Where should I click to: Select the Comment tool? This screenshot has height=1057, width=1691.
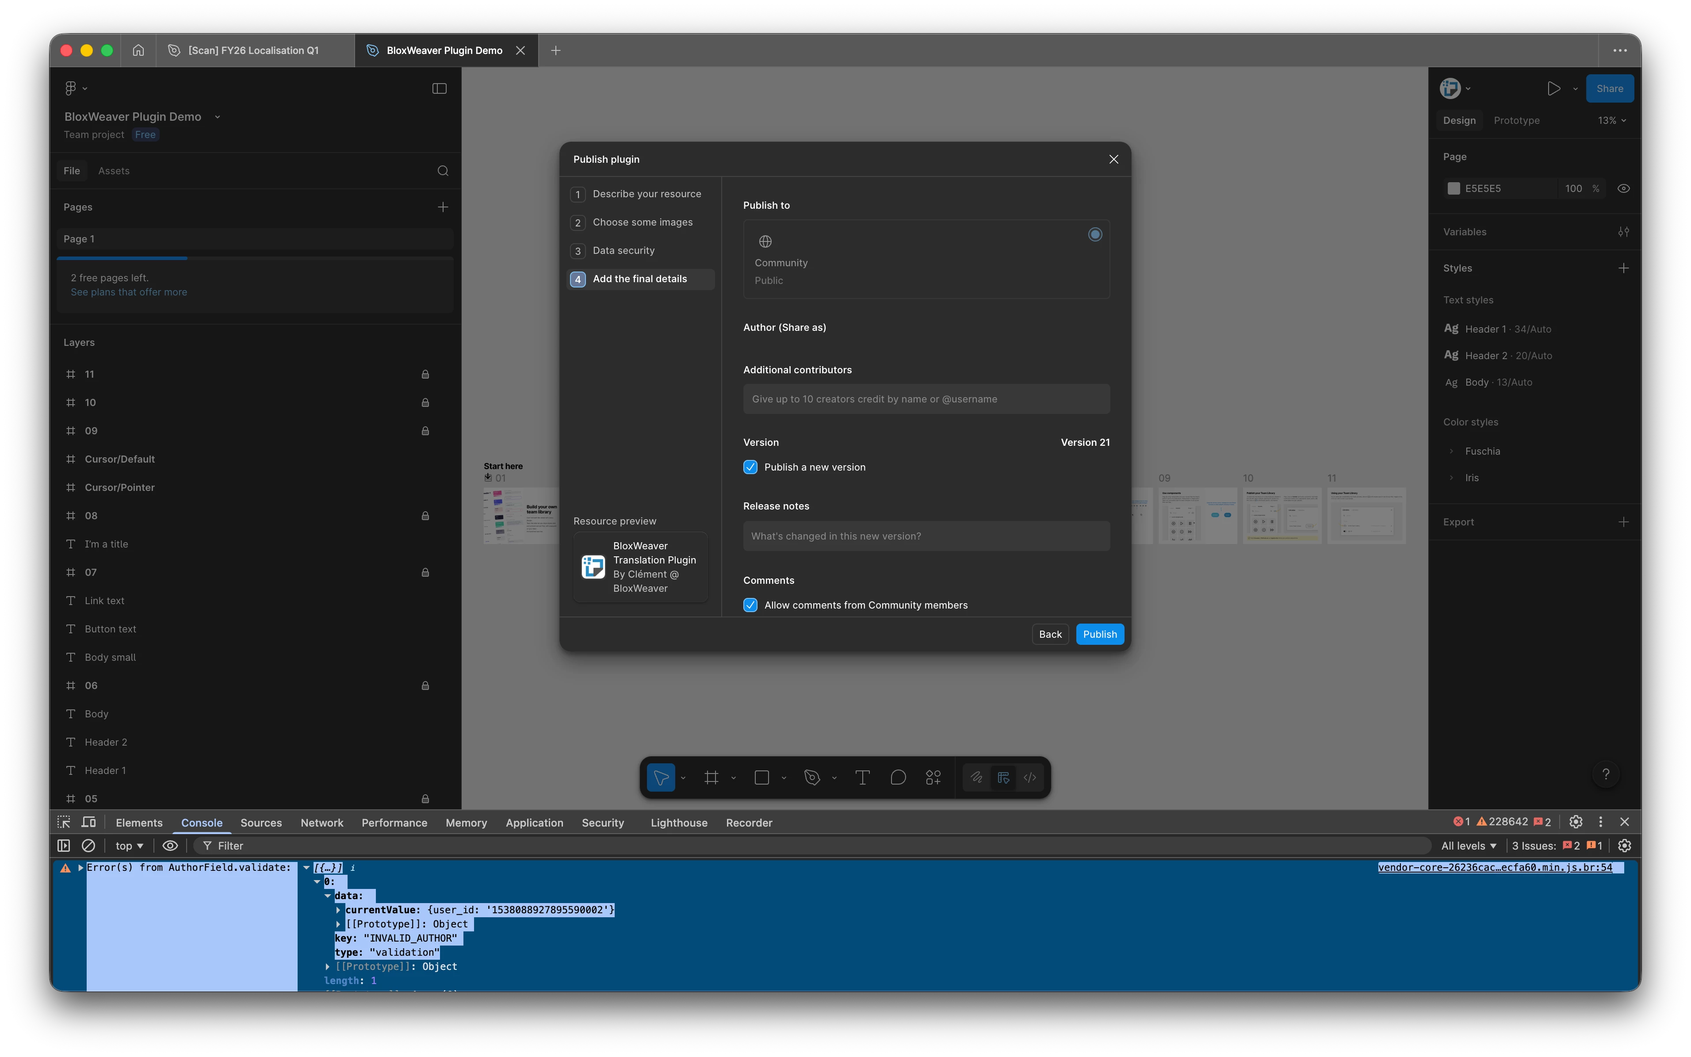pyautogui.click(x=898, y=777)
